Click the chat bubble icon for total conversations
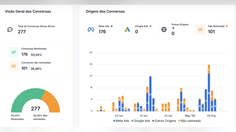The height and width of the screenshot is (132, 236). (10, 29)
